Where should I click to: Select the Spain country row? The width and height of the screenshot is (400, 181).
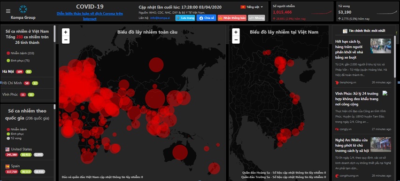click(x=27, y=169)
